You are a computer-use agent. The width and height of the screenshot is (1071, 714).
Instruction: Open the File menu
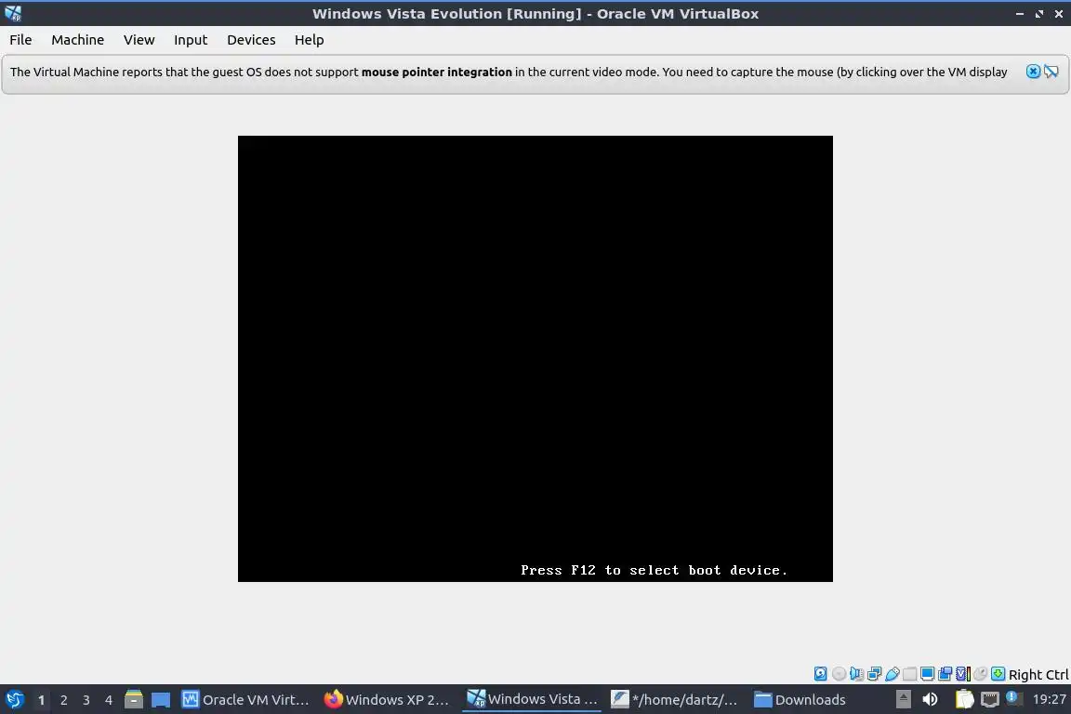pyautogui.click(x=20, y=40)
